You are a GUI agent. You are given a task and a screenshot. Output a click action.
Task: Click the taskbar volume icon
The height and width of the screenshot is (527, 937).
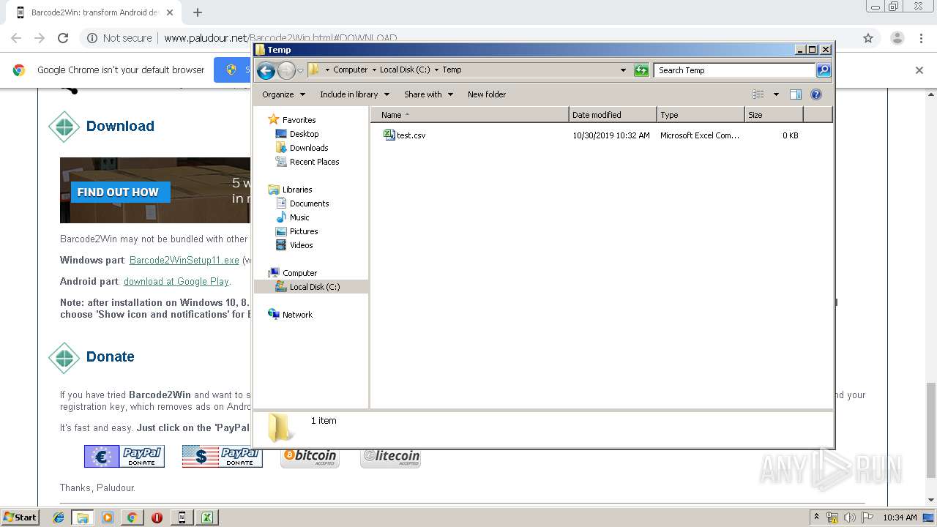[x=850, y=517]
